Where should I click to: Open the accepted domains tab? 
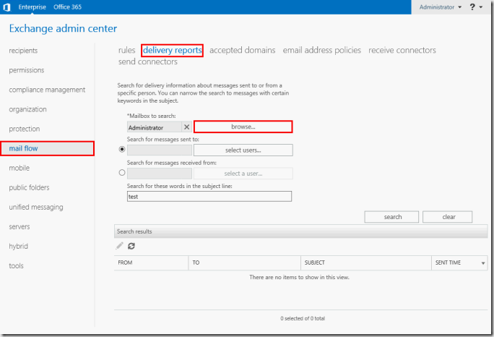coord(242,51)
